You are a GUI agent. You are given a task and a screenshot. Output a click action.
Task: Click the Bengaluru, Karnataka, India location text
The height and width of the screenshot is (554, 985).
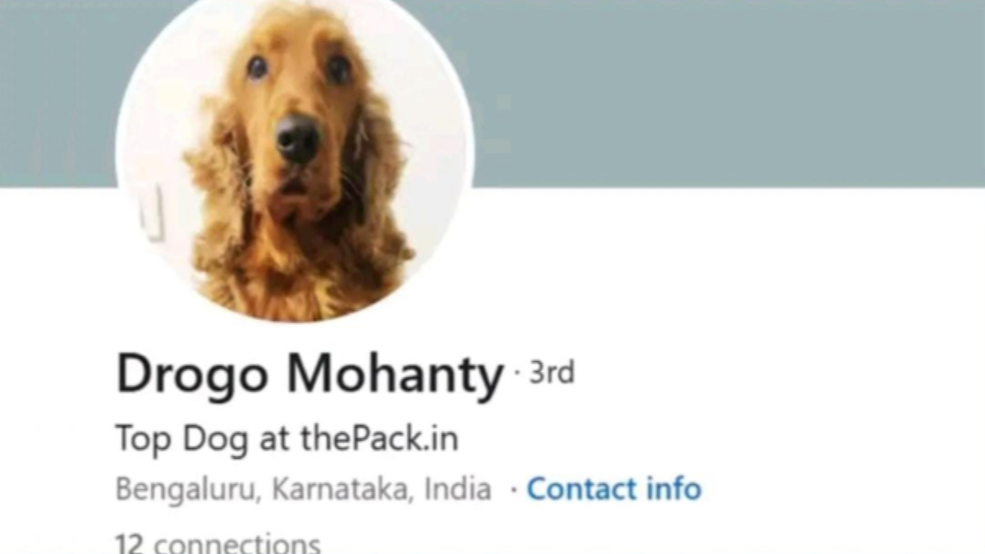pyautogui.click(x=304, y=490)
